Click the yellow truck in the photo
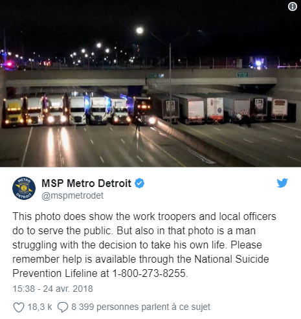 coord(13,112)
